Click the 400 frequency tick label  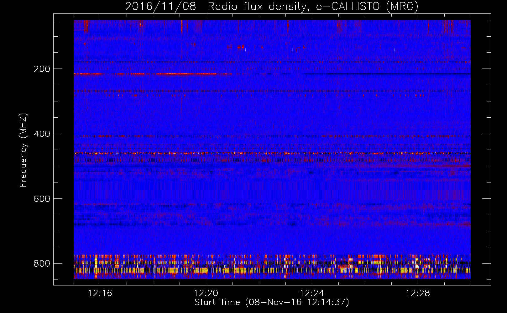point(42,134)
